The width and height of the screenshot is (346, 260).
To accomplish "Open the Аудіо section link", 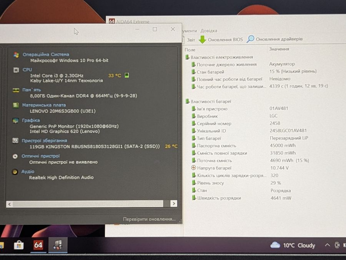I will pos(28,172).
